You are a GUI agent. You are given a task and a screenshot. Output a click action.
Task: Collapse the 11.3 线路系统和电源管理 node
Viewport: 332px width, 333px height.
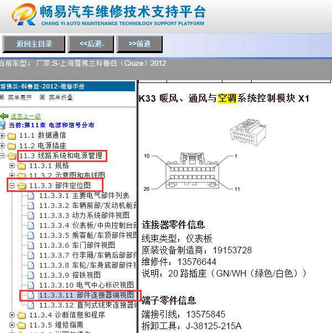2,156
